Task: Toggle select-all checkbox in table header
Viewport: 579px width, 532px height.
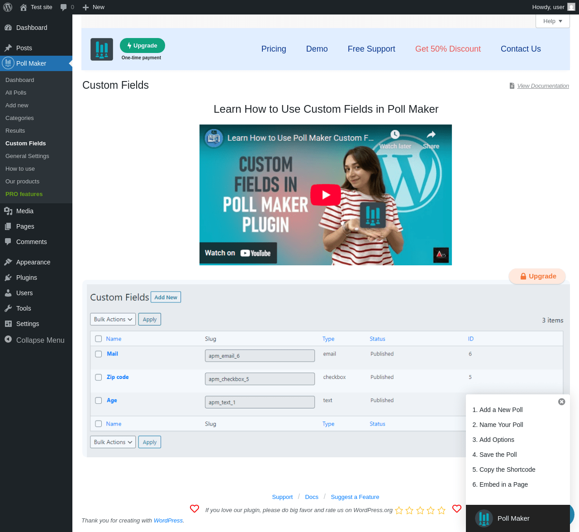Action: [99, 339]
